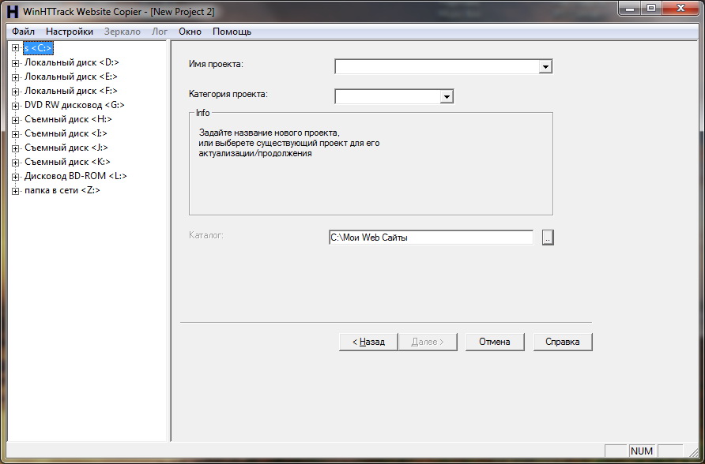
Task: Select Съемный диск <K:> item
Action: 67,162
